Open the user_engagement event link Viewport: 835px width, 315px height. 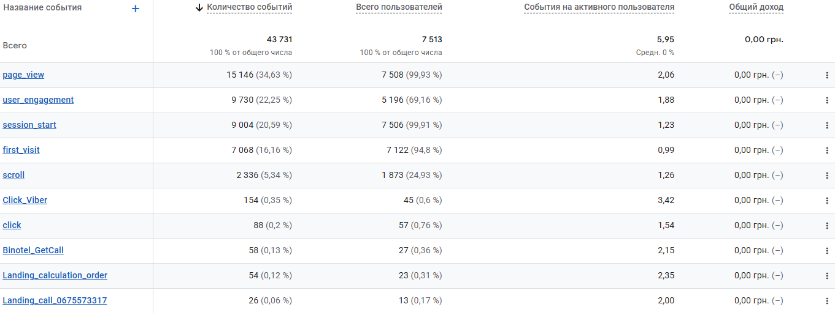click(38, 100)
